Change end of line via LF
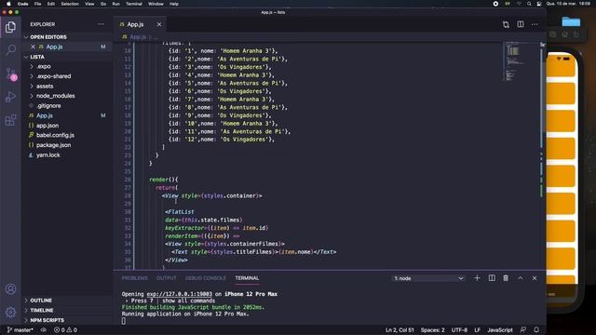 [478, 330]
